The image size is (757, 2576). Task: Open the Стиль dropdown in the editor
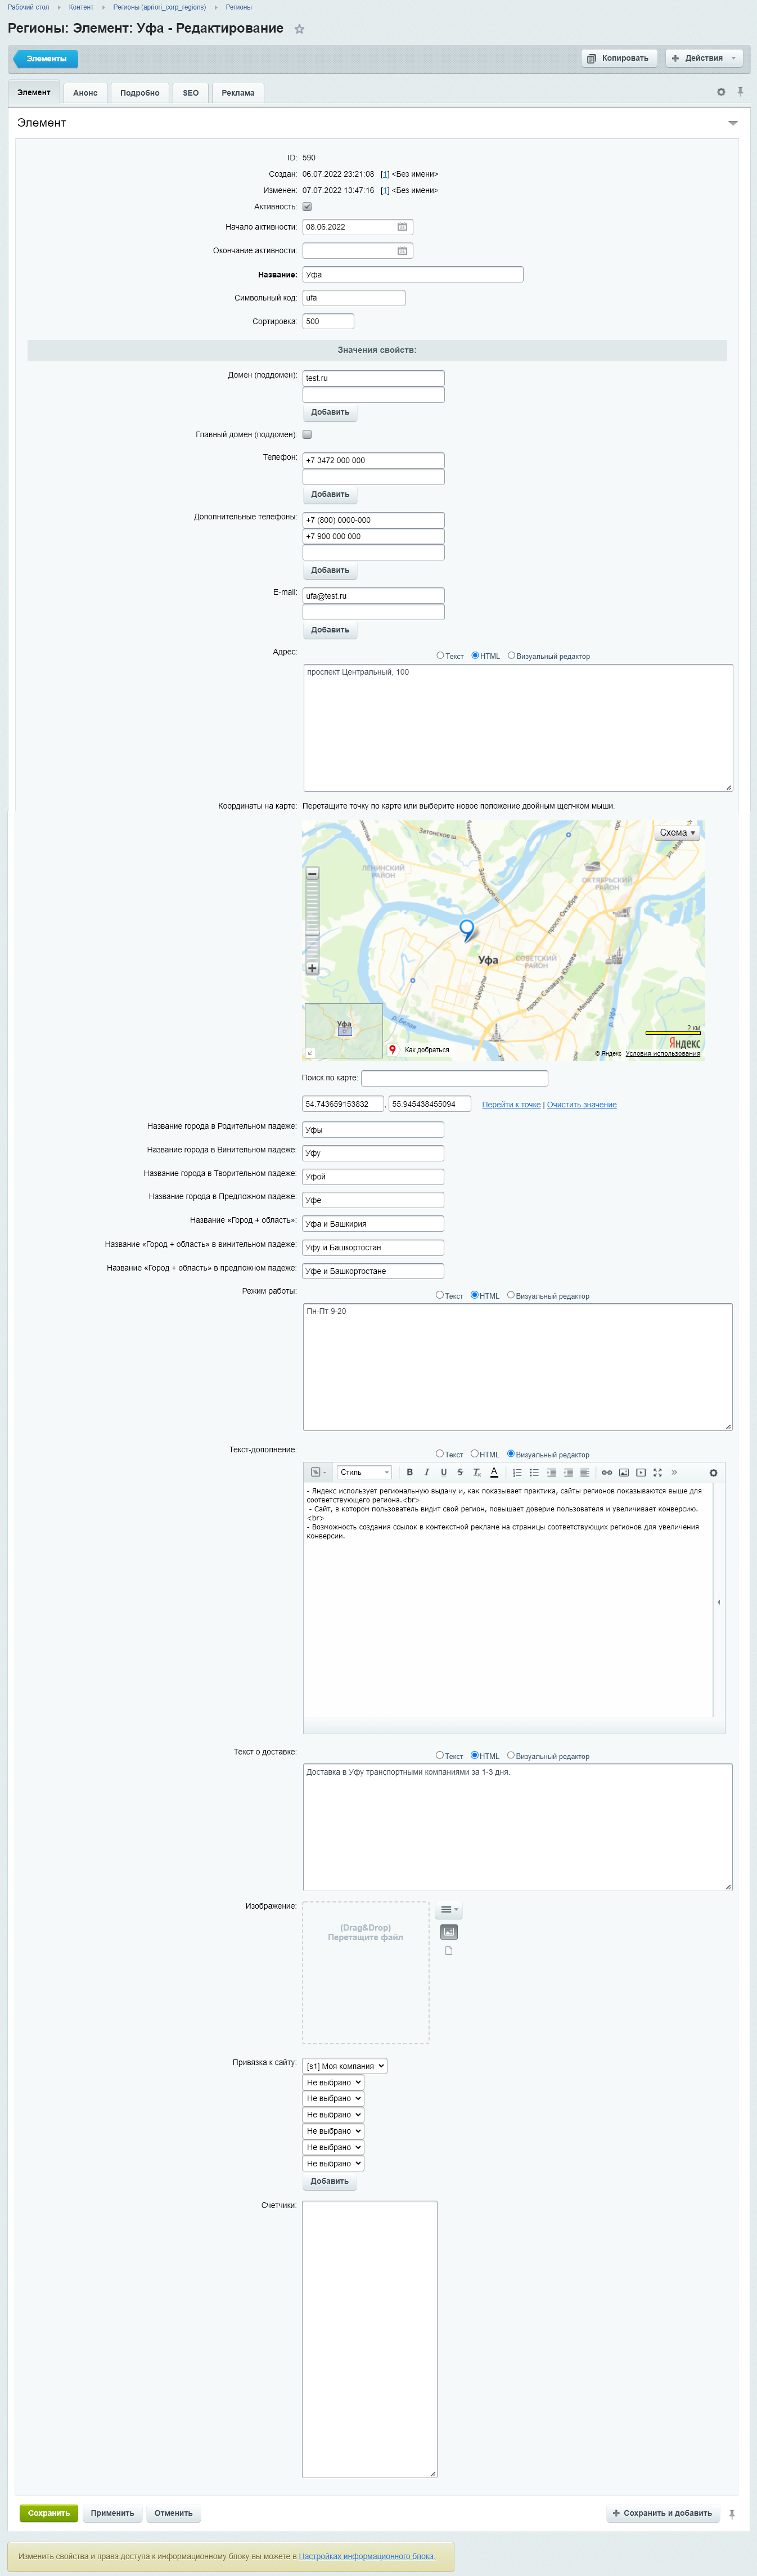364,1472
